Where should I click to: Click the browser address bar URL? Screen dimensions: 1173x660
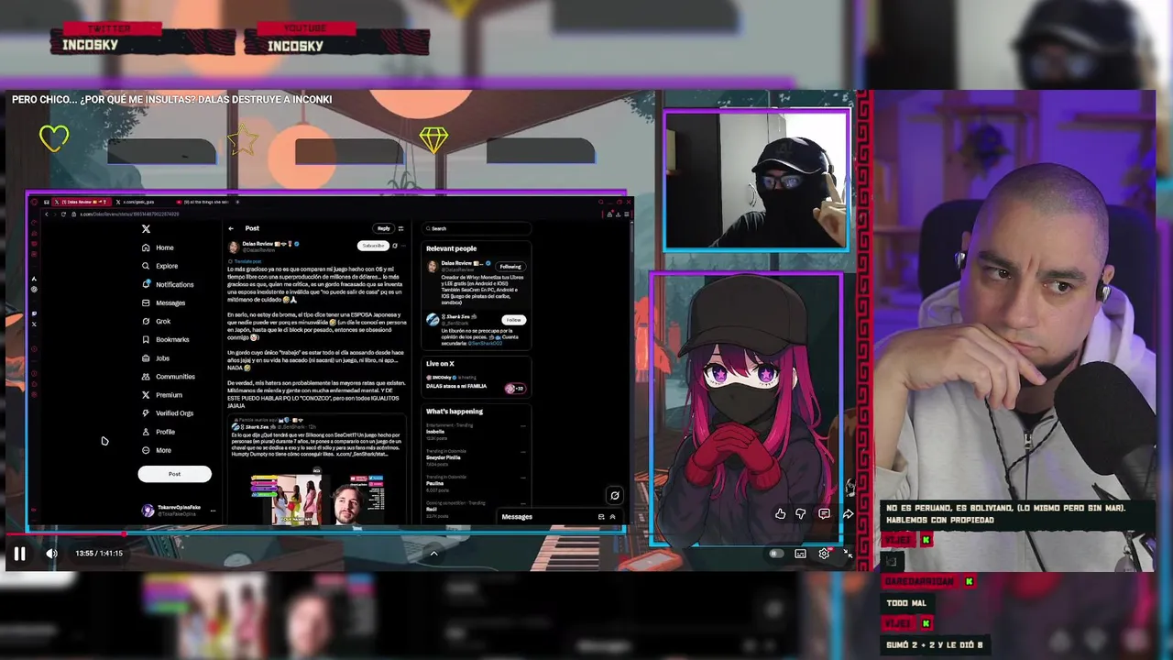click(129, 214)
